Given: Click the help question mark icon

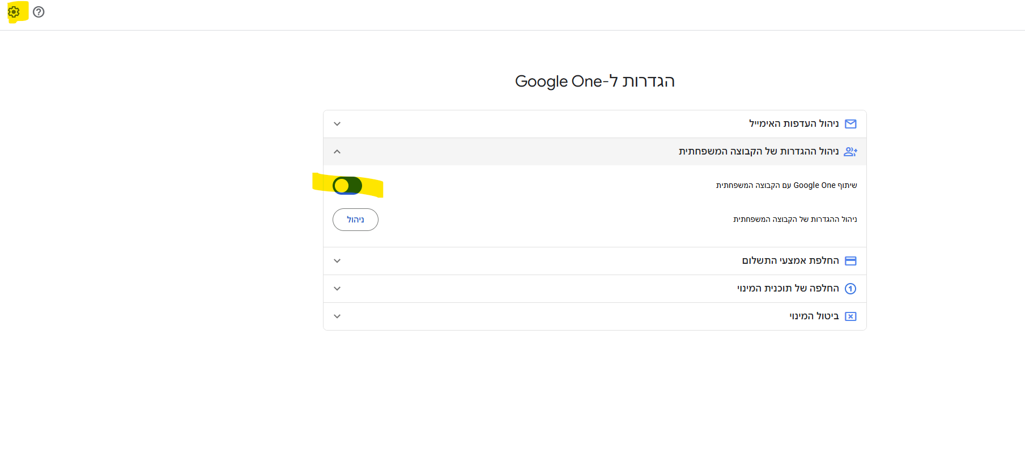Looking at the screenshot, I should click(x=39, y=12).
